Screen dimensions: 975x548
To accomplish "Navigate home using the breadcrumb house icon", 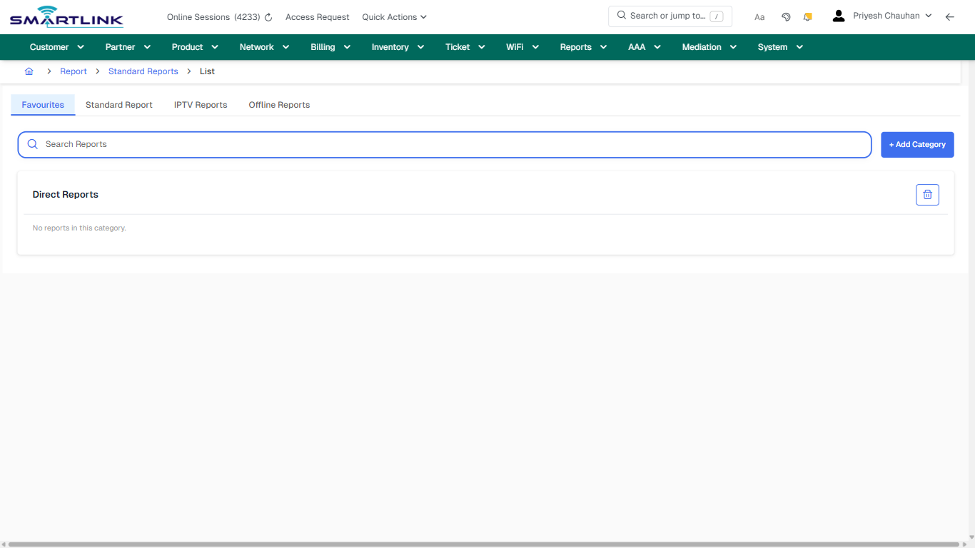I will (29, 71).
